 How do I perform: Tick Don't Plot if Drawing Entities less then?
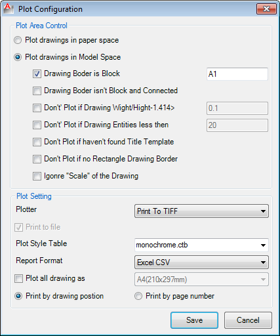click(x=37, y=125)
